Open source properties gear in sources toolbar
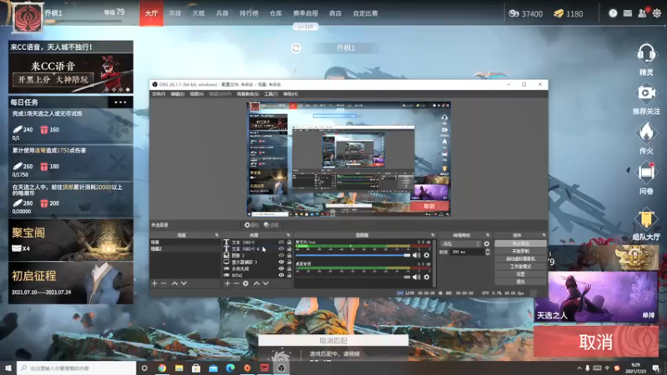667x375 pixels. [245, 283]
